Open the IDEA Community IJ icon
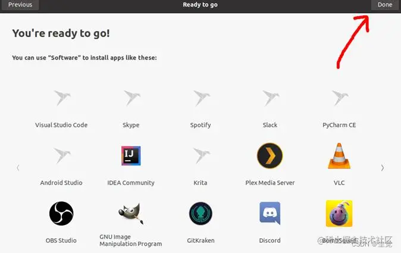Image resolution: width=401 pixels, height=253 pixels. tap(131, 156)
